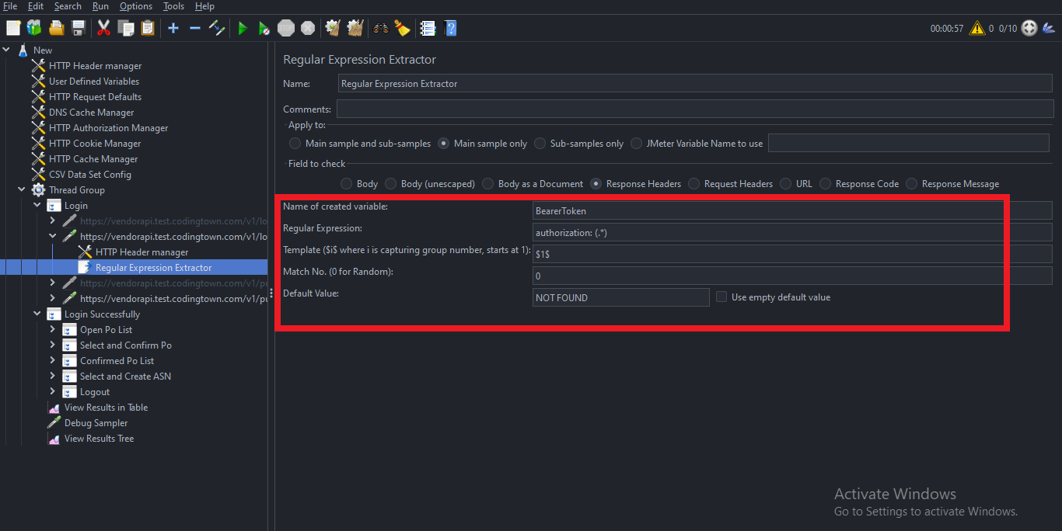Image resolution: width=1062 pixels, height=531 pixels.
Task: Open the Search menu
Action: click(68, 6)
